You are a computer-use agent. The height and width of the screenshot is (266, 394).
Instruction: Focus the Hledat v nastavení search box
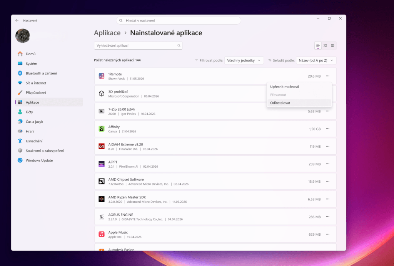[179, 21]
